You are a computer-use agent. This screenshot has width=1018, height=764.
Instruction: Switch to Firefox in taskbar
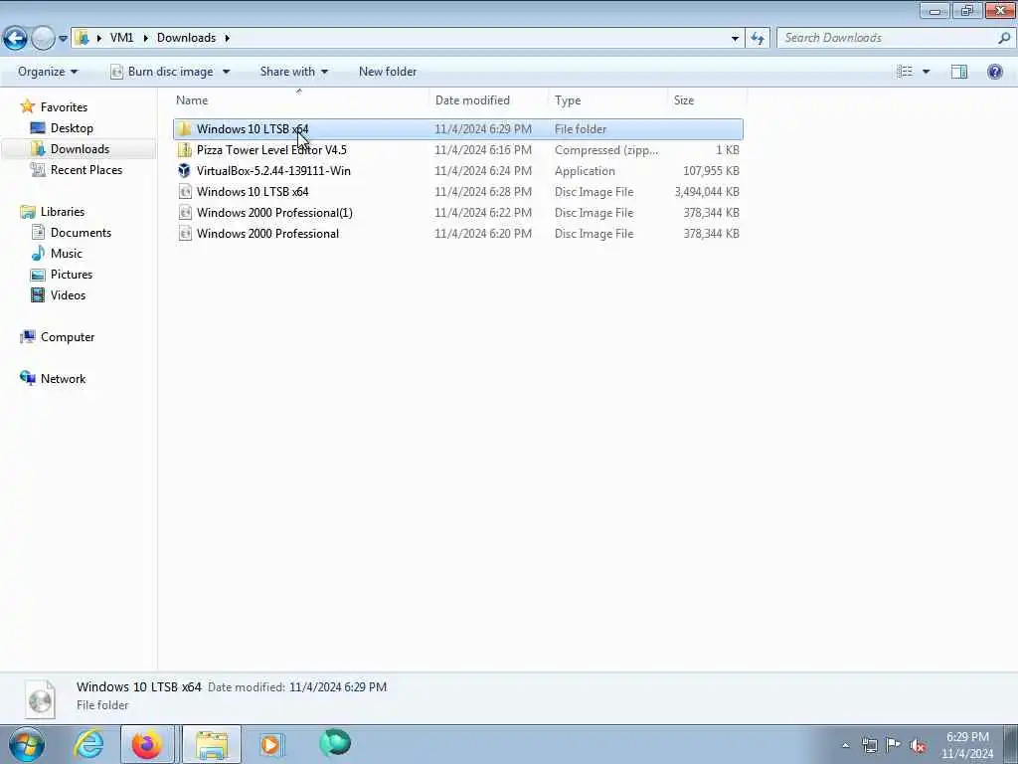click(x=147, y=744)
